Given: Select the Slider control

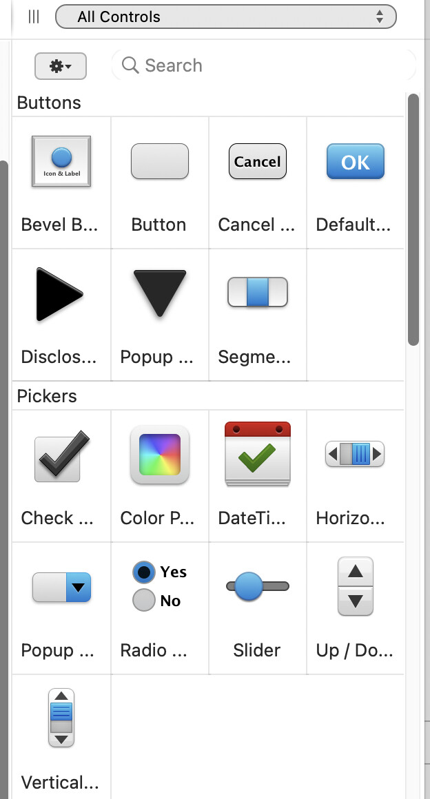Looking at the screenshot, I should tap(257, 587).
